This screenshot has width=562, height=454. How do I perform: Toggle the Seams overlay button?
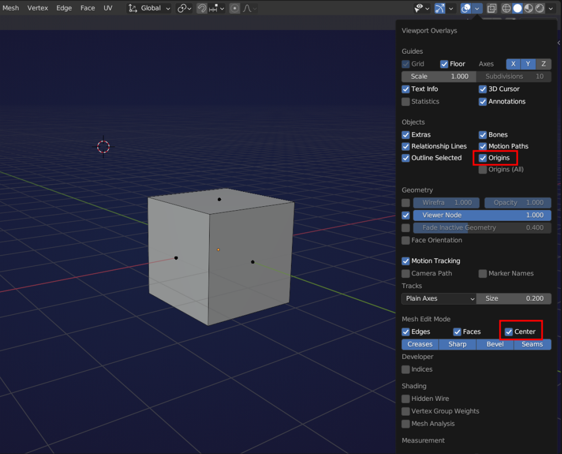click(x=532, y=345)
